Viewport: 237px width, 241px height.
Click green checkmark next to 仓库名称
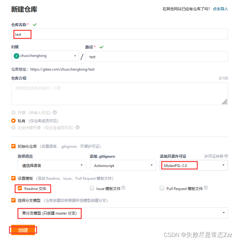click(35, 25)
